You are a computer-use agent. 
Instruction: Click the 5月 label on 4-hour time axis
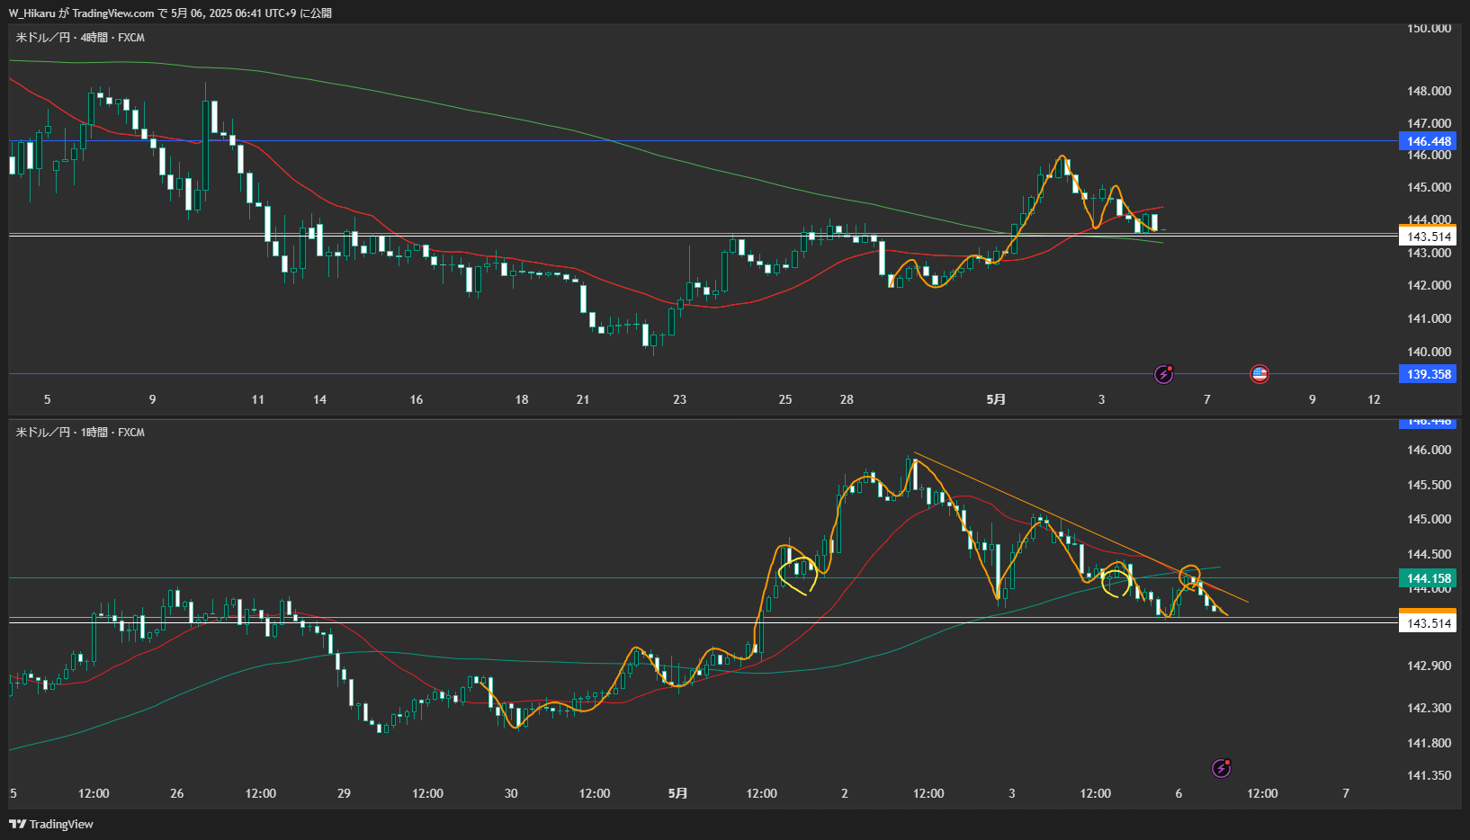click(x=996, y=399)
